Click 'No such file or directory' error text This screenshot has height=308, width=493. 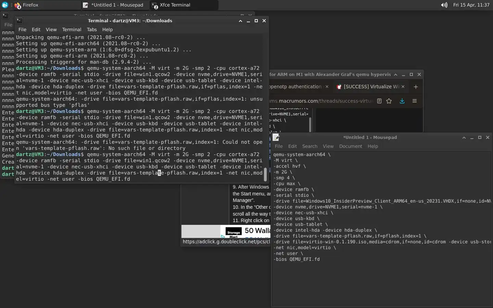pyautogui.click(x=147, y=148)
